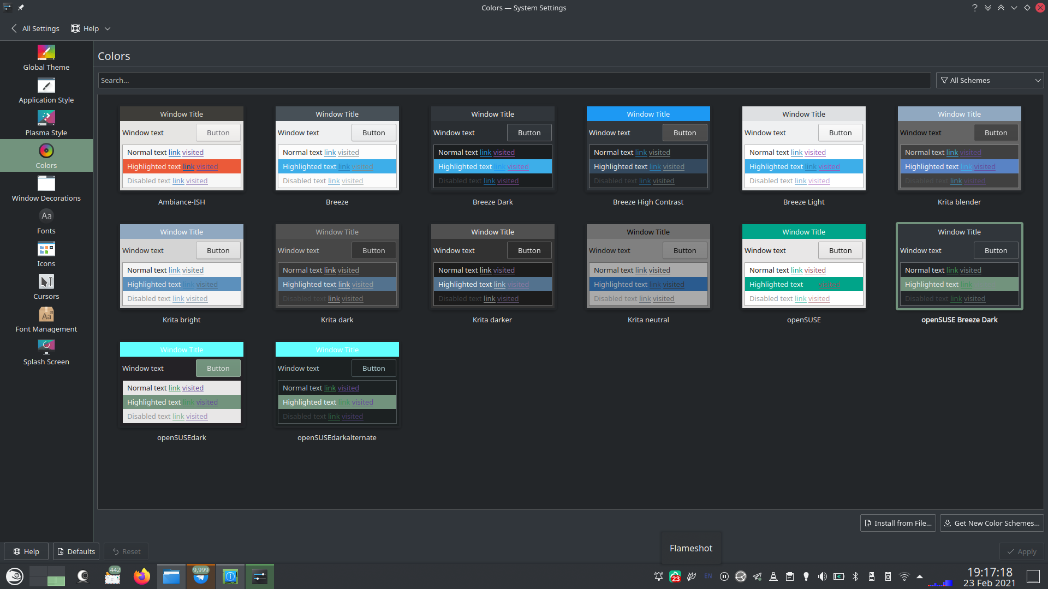Screen dimensions: 1048x589
Task: Select Fonts in the settings sidebar
Action: [x=46, y=221]
